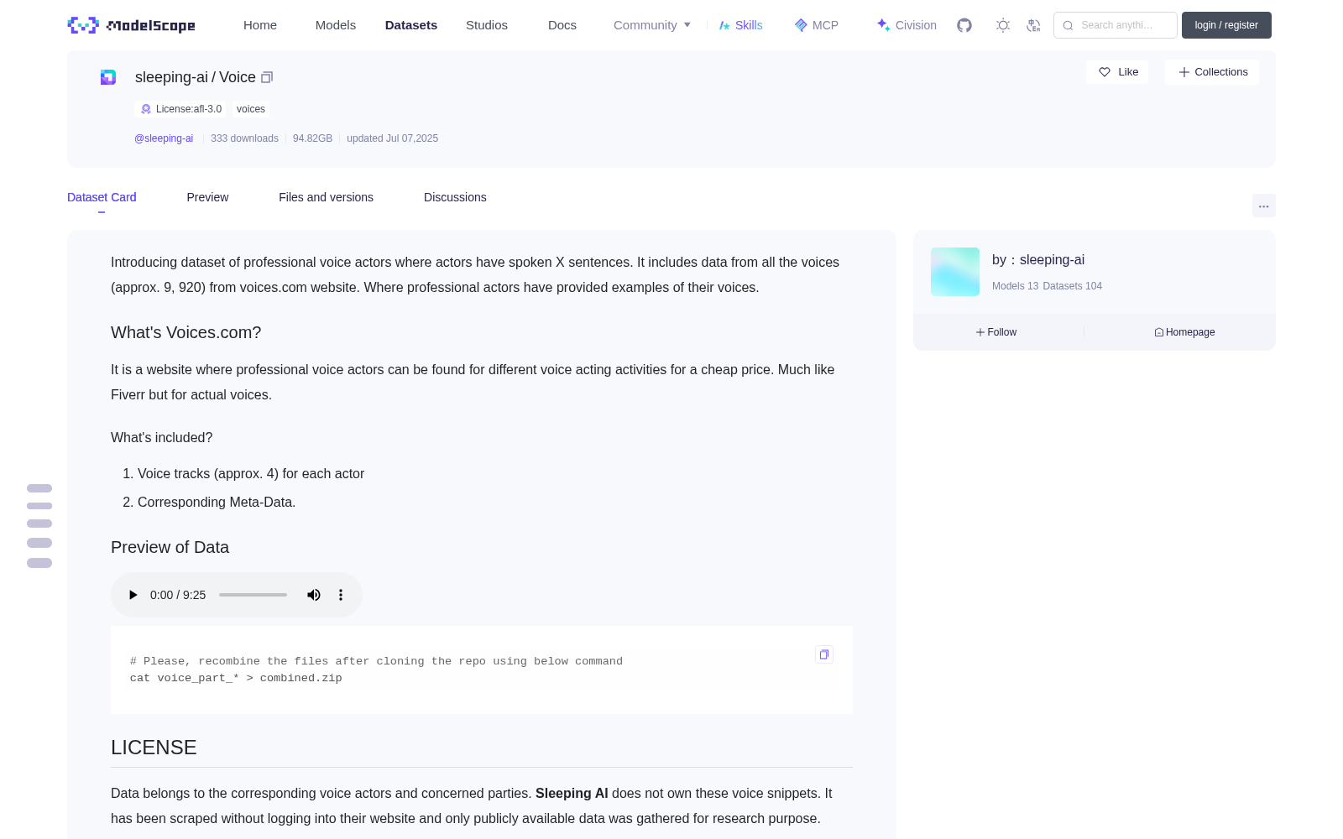Open the Community dropdown menu
This screenshot has height=839, width=1343.
pyautogui.click(x=652, y=25)
